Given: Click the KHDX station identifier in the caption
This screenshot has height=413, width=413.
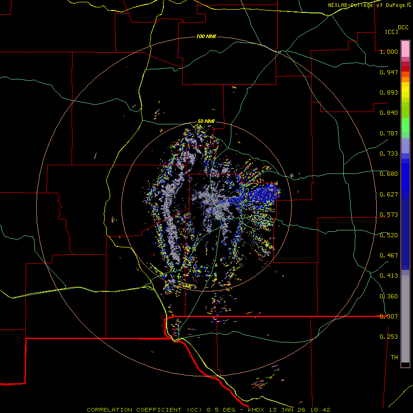Looking at the screenshot, I should [x=256, y=410].
